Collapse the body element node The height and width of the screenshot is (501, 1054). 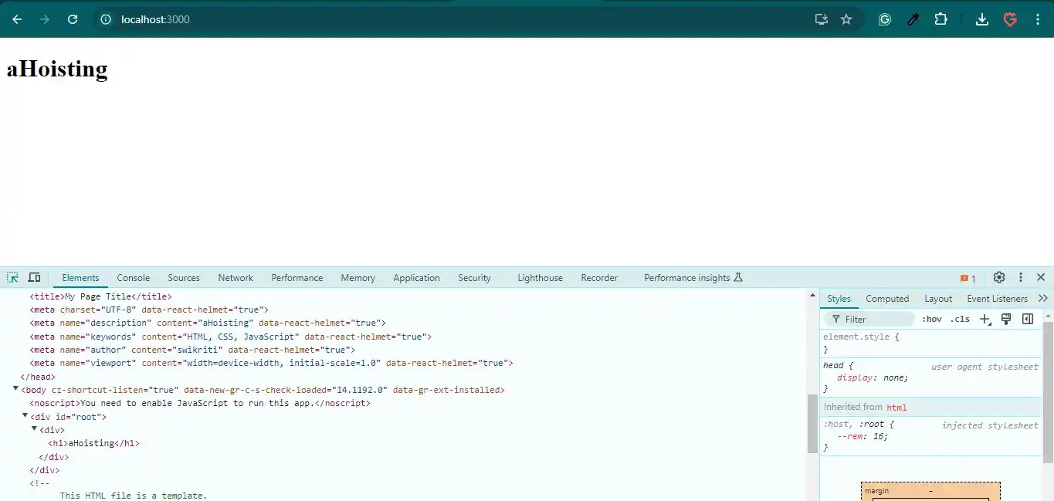coord(15,389)
